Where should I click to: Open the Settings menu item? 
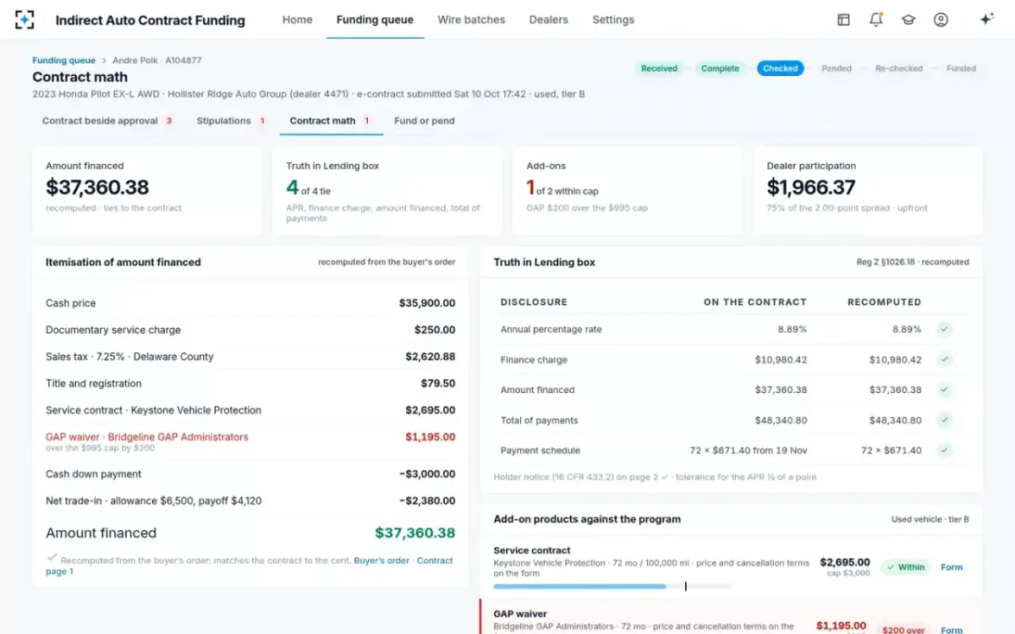(613, 19)
